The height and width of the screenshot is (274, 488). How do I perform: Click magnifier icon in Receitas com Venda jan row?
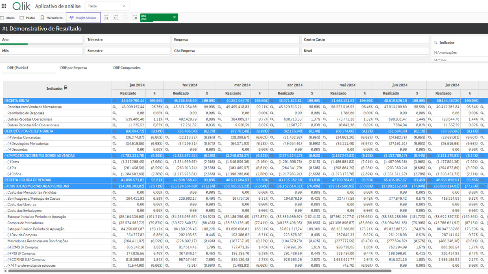pos(115,107)
